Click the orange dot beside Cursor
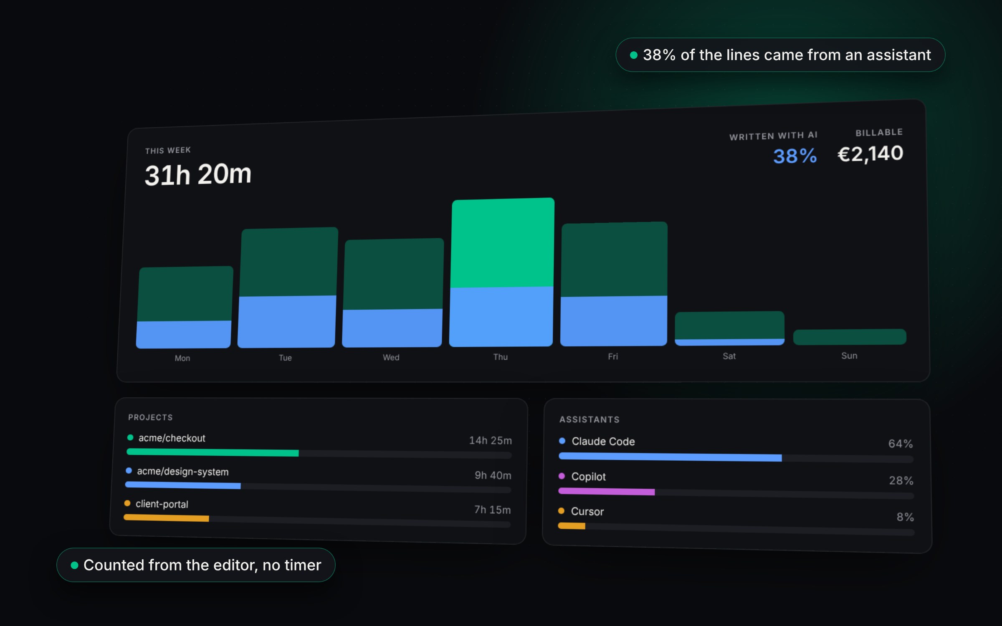Viewport: 1002px width, 626px height. 561,511
